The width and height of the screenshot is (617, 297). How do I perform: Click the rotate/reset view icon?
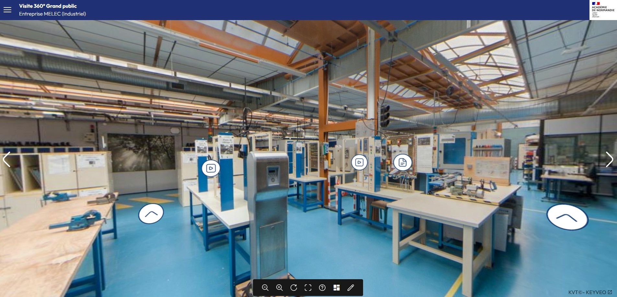294,288
